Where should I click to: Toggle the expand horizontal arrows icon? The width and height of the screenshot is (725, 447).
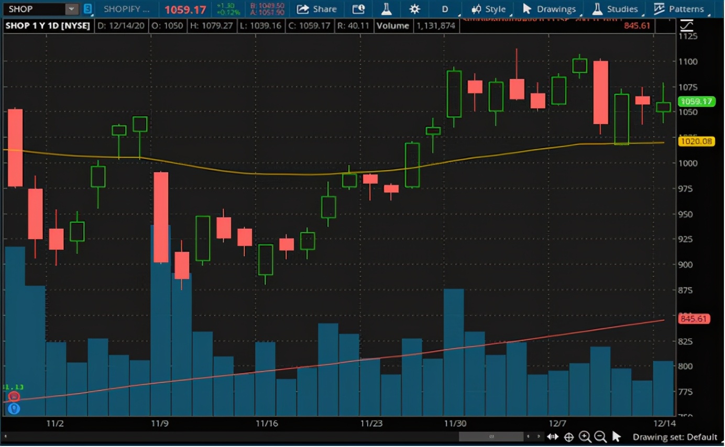pyautogui.click(x=553, y=437)
